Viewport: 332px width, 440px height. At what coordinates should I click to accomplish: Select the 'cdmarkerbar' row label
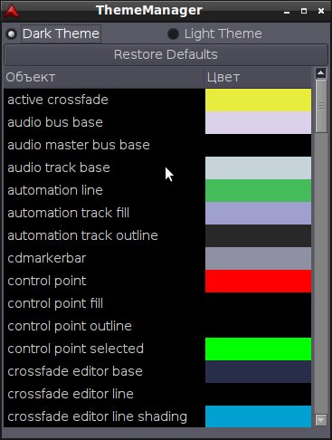47,258
